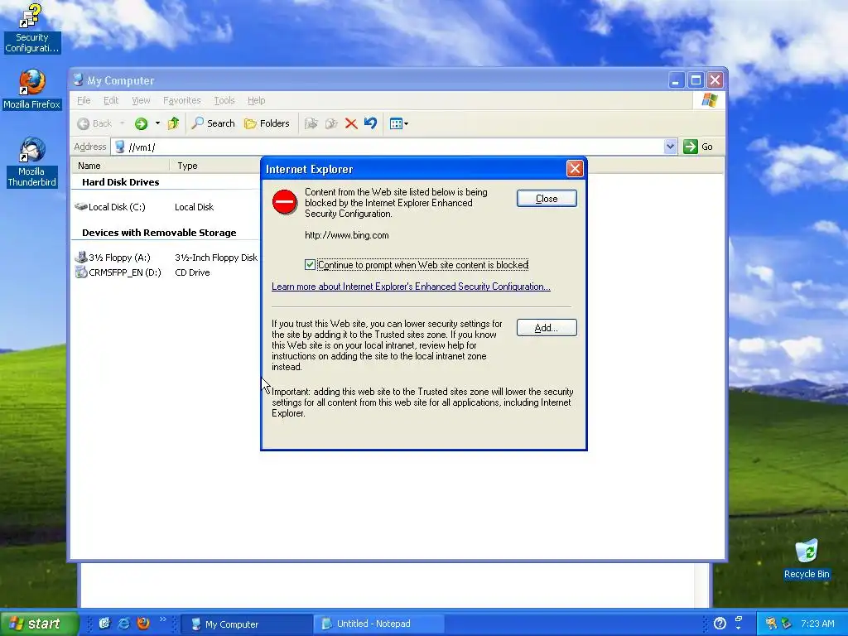This screenshot has height=636, width=848.
Task: Minimize the My Computer window
Action: pyautogui.click(x=676, y=80)
